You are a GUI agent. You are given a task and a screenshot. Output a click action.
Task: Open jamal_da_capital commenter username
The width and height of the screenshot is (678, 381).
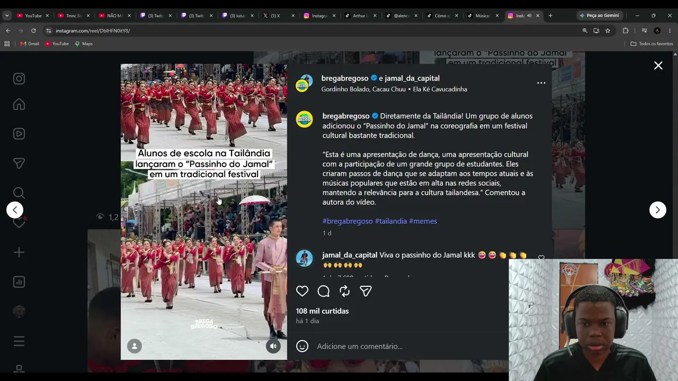tap(350, 255)
